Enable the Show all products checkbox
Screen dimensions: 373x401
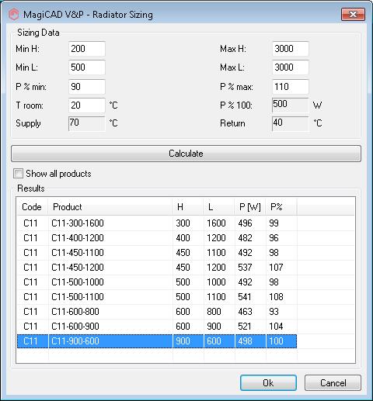pos(18,174)
